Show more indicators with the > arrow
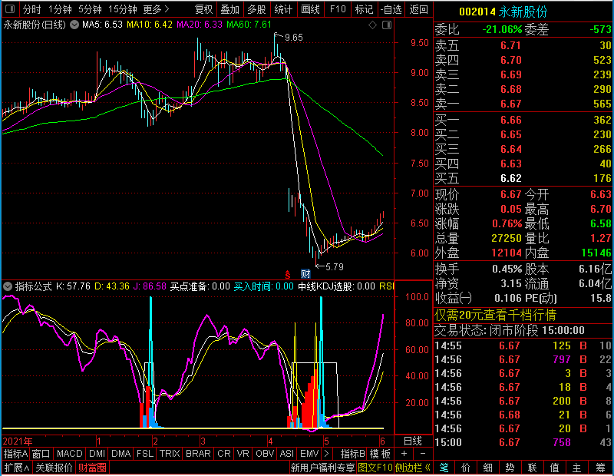The image size is (614, 476). click(x=326, y=454)
